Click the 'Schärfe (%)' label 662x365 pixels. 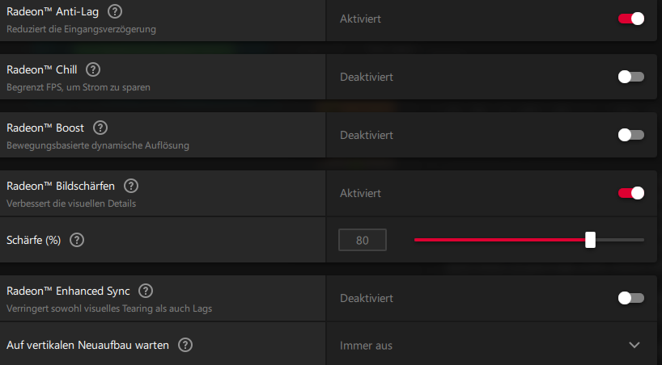[34, 241]
